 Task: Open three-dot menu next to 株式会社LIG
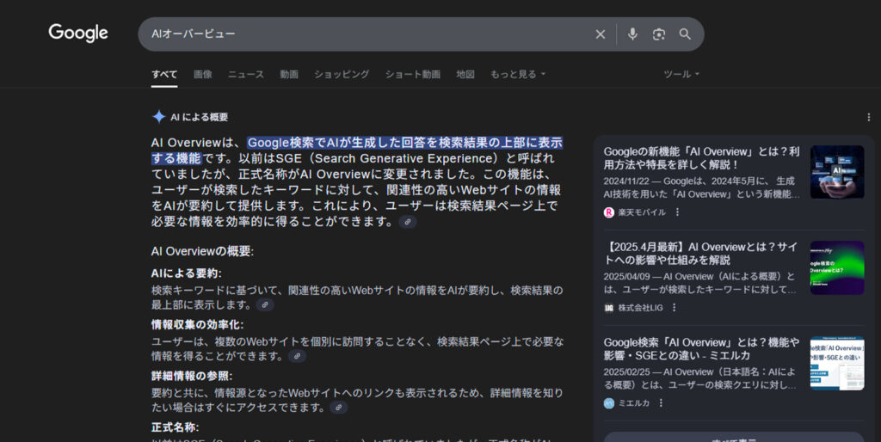point(675,308)
